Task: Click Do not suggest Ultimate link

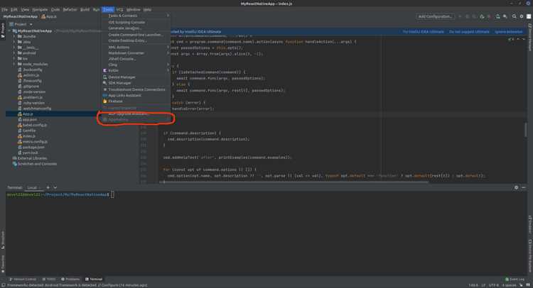Action: (x=469, y=31)
